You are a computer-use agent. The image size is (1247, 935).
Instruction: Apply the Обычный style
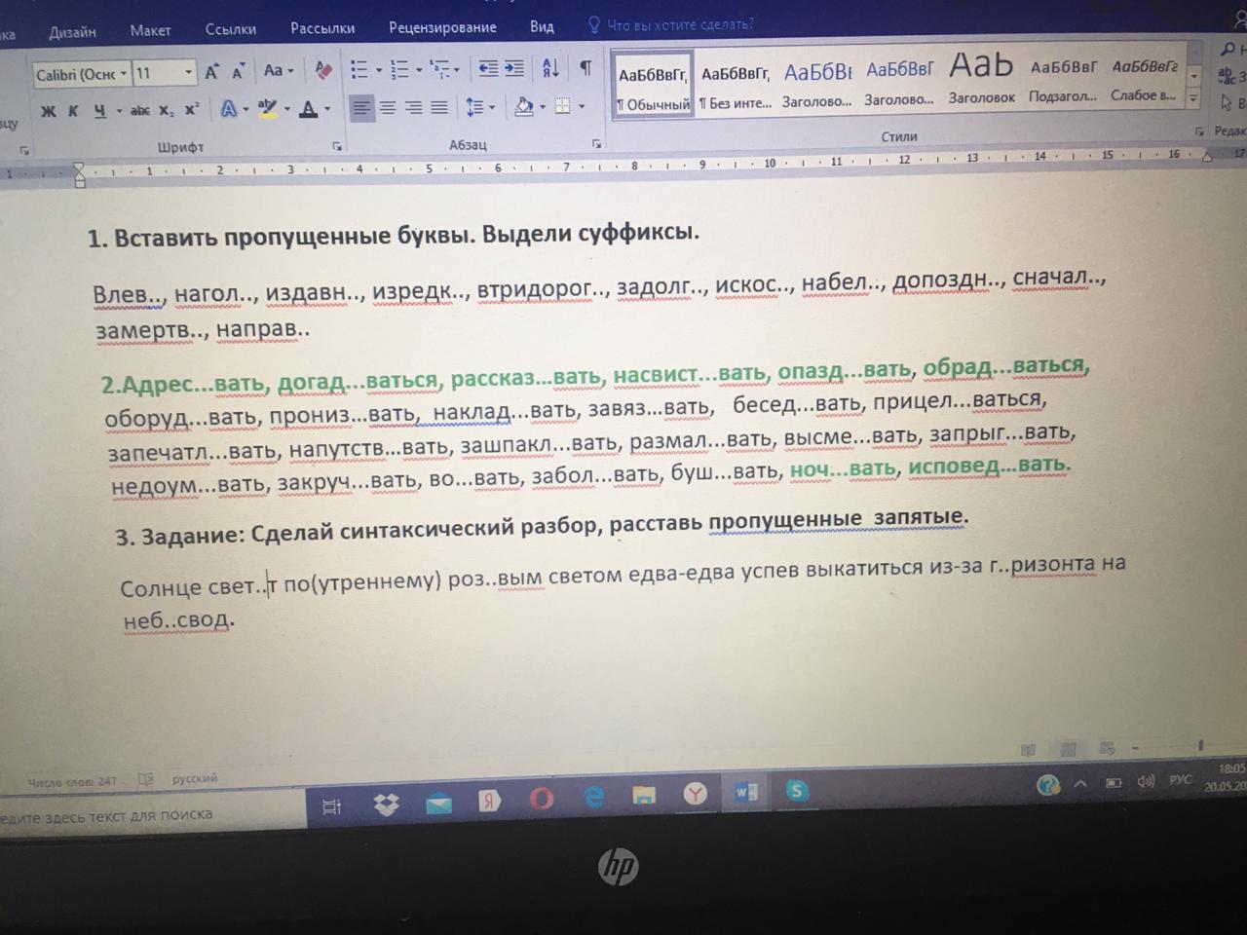click(653, 87)
